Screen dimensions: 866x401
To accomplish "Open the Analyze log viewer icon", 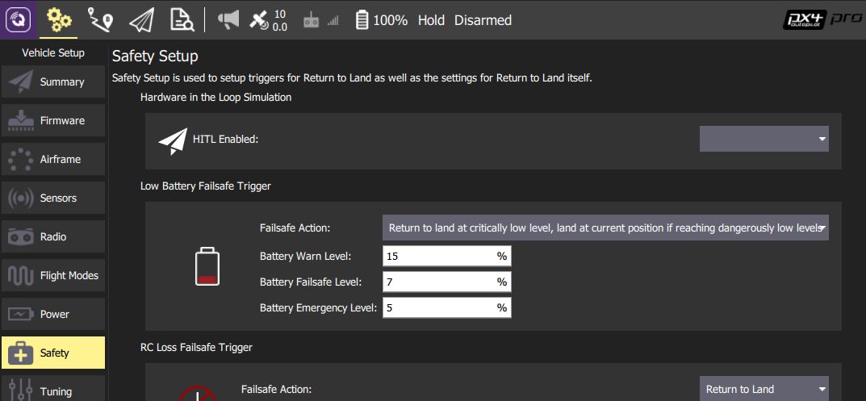I will point(182,19).
